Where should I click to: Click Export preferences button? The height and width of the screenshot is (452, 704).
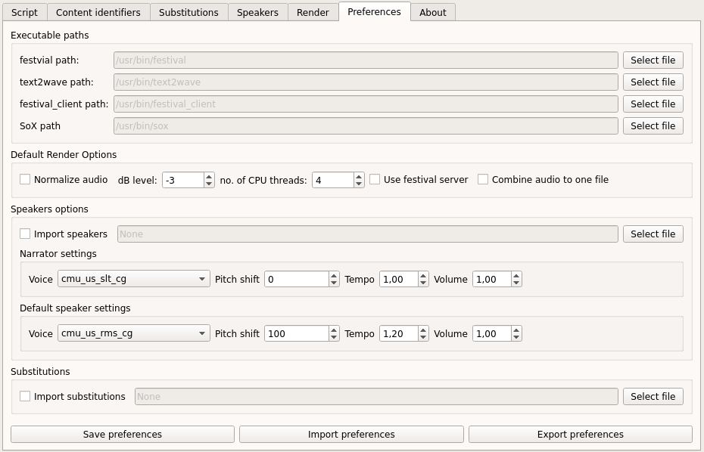point(581,434)
